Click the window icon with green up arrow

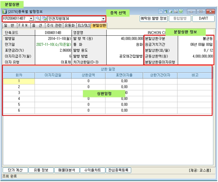[x=166, y=11]
